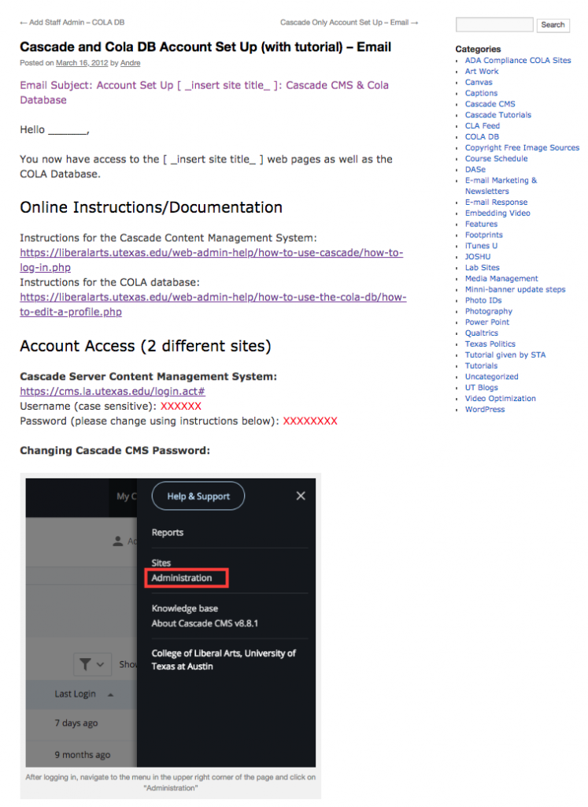This screenshot has width=588, height=807.
Task: Click the Email Subject heading text
Action: tap(204, 93)
